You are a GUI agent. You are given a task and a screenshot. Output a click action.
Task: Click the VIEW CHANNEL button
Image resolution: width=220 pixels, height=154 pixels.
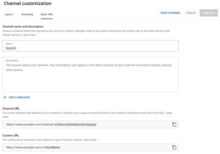coord(170,13)
